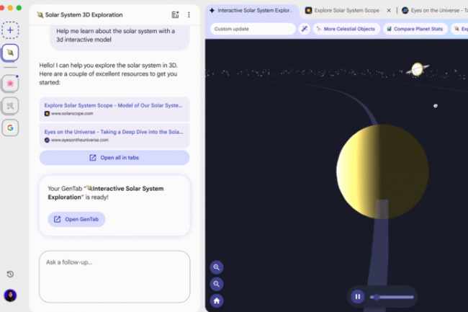Click the GenTab create icon in chat header
468x312 pixels.
click(175, 14)
